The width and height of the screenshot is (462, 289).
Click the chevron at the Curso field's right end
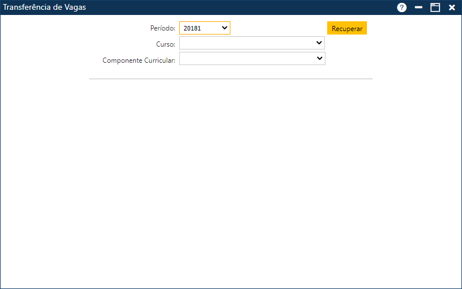319,43
